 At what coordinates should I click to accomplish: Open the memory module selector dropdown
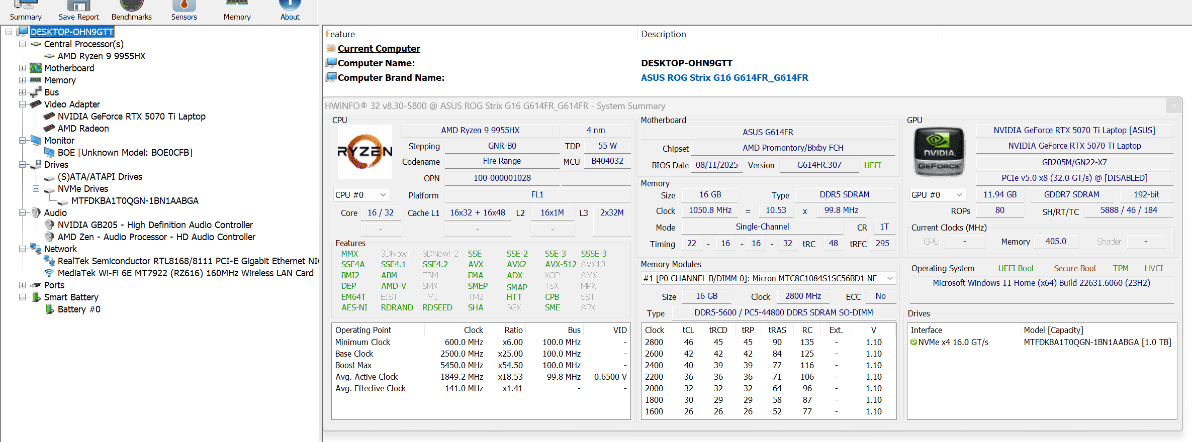click(x=768, y=278)
